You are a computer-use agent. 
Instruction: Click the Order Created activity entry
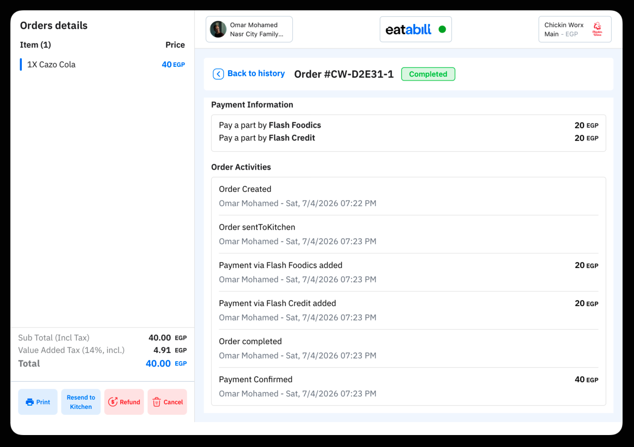(x=408, y=196)
